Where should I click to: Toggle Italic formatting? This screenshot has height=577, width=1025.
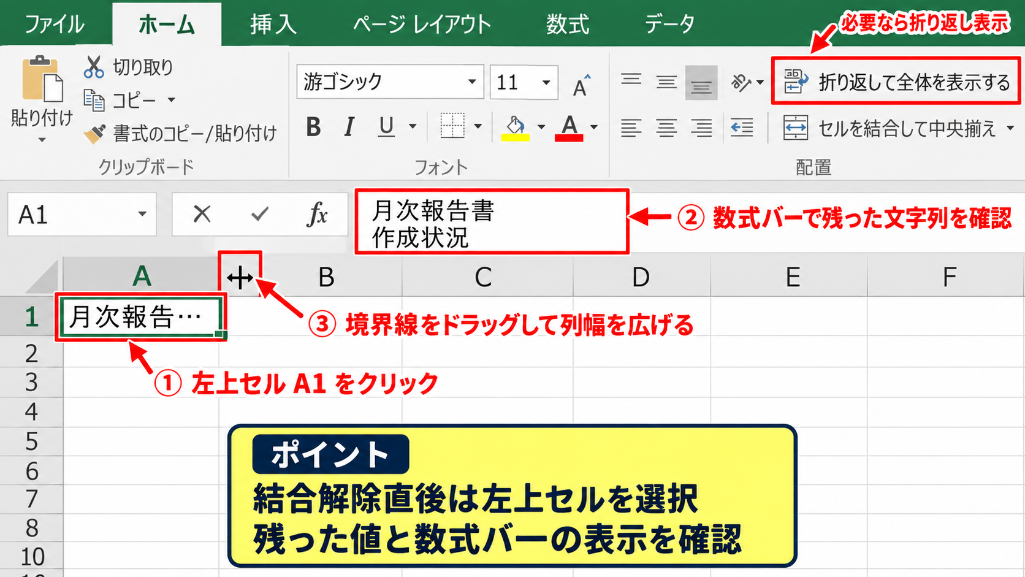point(349,127)
